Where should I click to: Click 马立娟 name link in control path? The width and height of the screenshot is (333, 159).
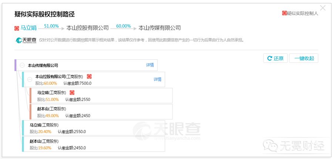28,28
